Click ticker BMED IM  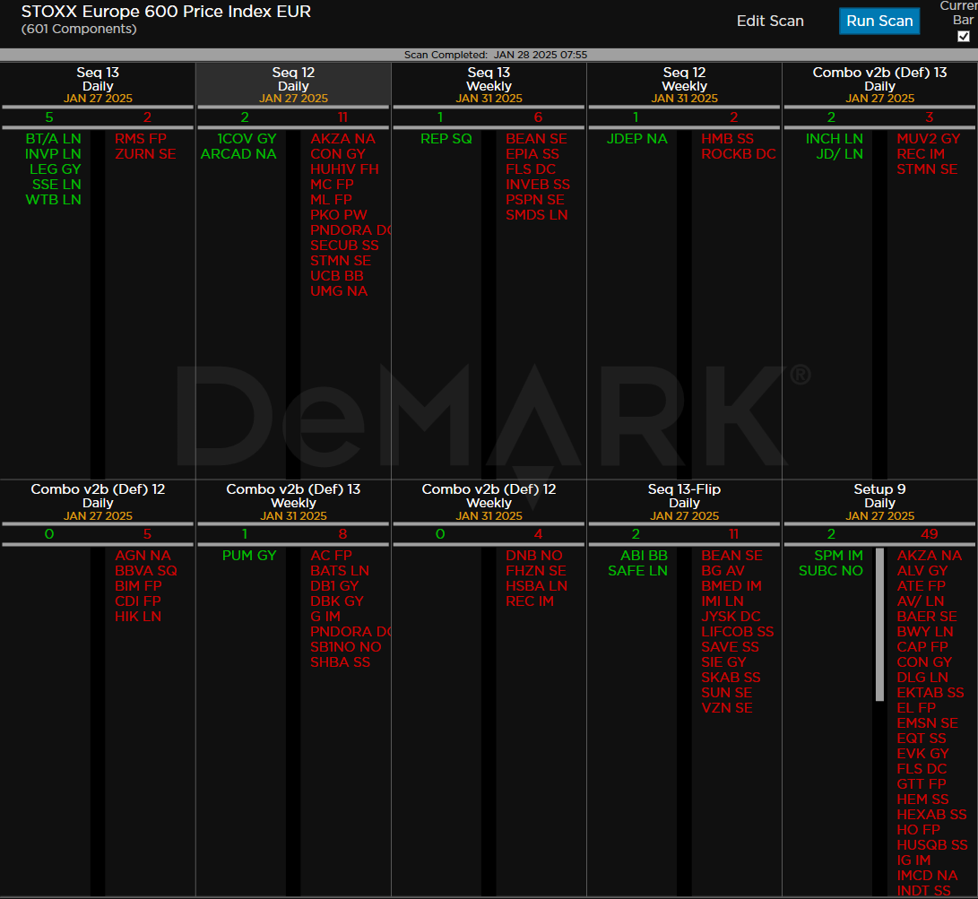point(731,586)
